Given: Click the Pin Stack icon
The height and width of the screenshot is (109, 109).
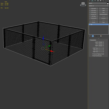Looking at the screenshot, I should tap(90, 36).
